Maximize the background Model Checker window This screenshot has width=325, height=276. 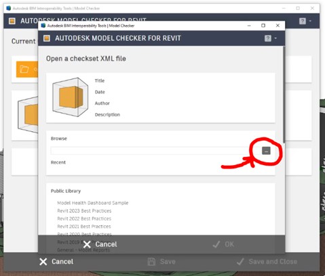click(x=298, y=8)
